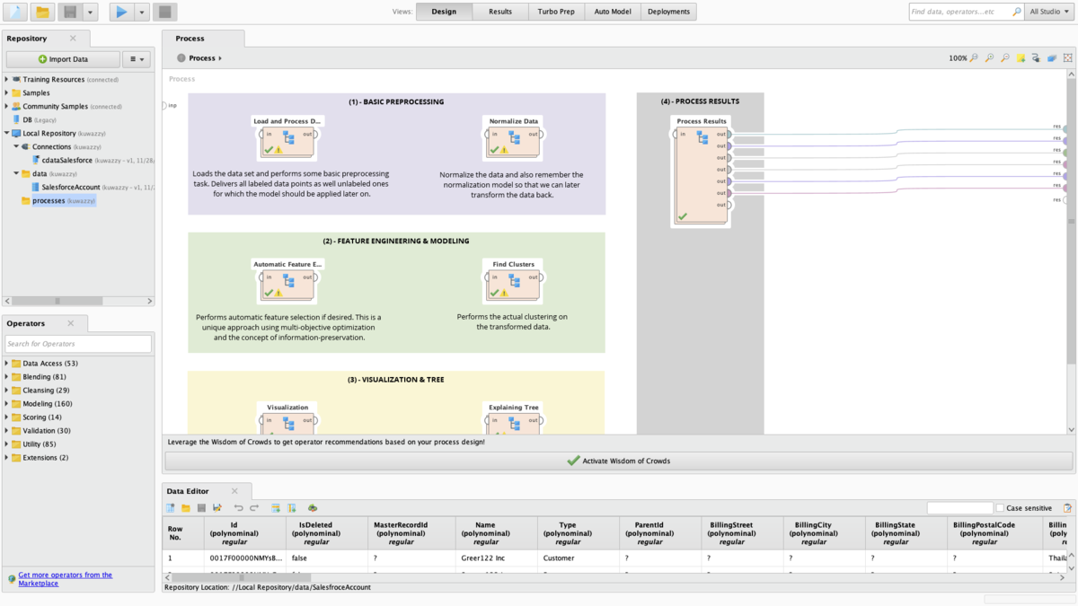Switch to the Results view
This screenshot has height=606, width=1078.
[x=500, y=12]
